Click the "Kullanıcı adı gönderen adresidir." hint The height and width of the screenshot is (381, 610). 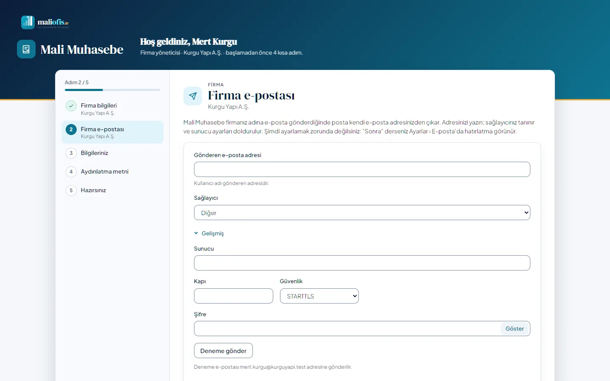[232, 183]
